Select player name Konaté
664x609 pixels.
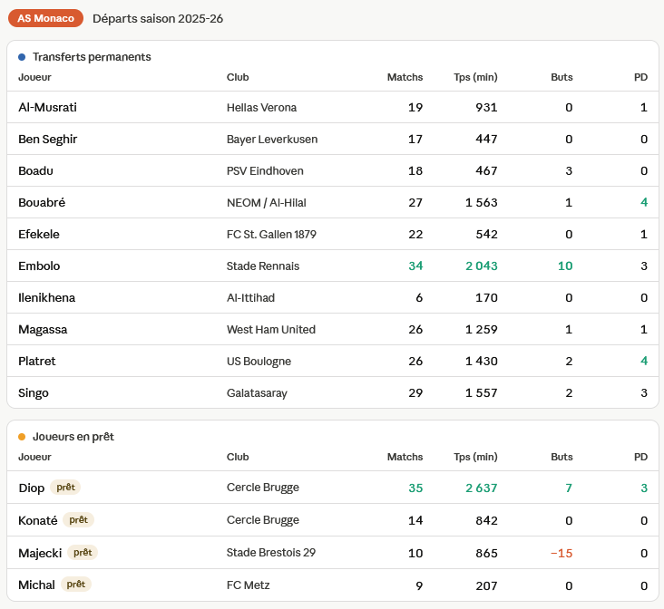pos(38,520)
